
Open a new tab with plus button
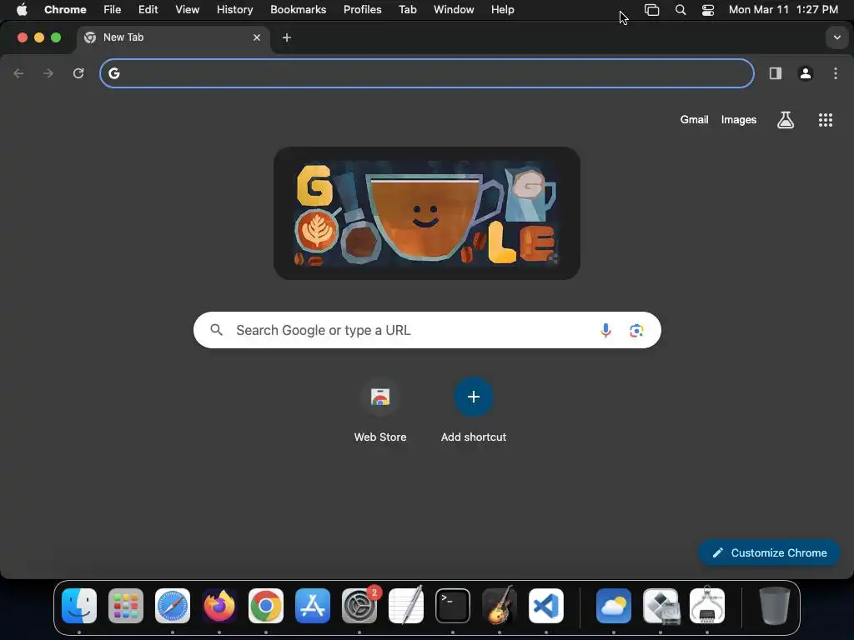287,37
